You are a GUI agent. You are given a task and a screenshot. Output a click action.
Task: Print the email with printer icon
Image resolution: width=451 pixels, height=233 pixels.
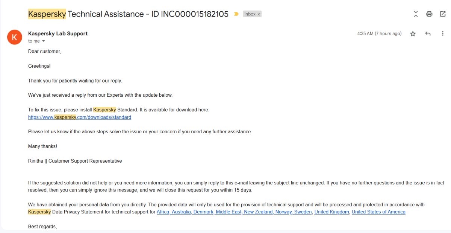[429, 14]
